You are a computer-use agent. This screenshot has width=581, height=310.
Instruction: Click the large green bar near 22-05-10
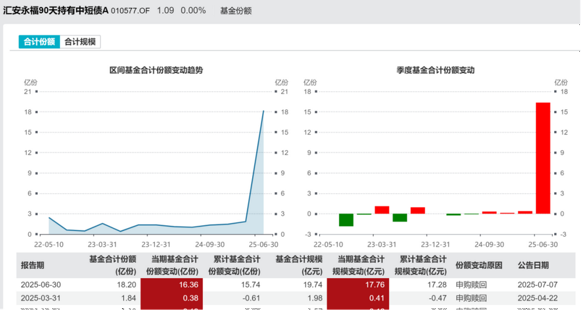click(346, 219)
